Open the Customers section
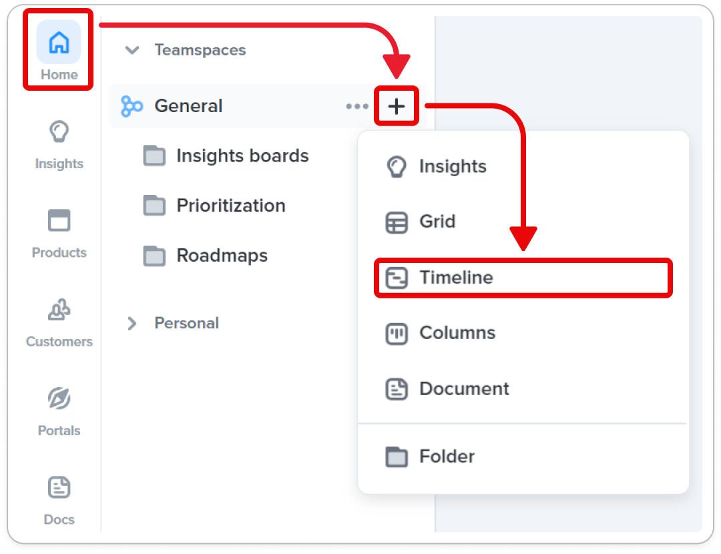 click(59, 323)
